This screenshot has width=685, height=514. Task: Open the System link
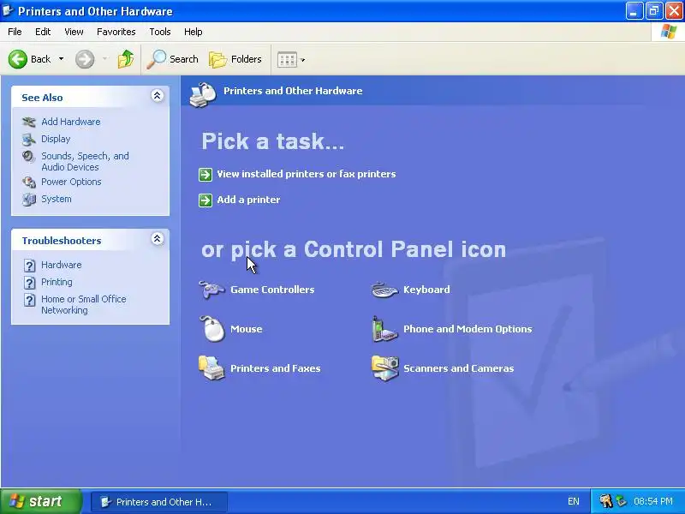click(57, 199)
